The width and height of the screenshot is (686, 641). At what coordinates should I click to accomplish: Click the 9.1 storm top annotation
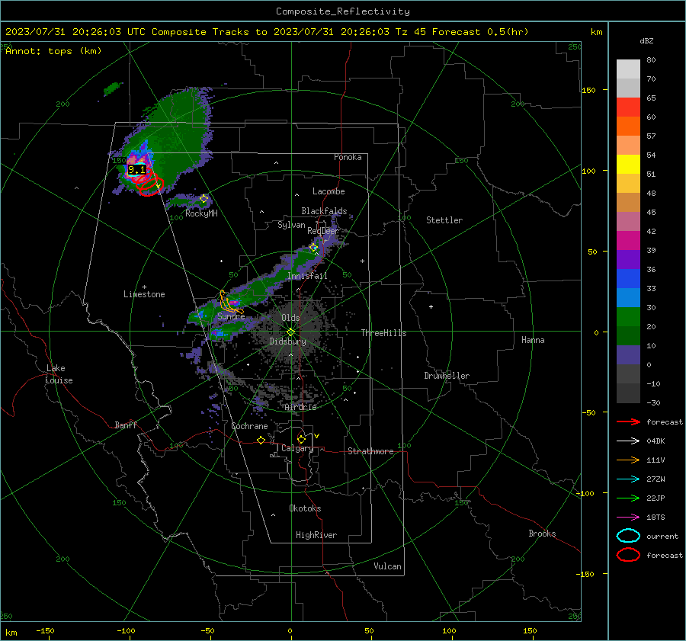pyautogui.click(x=136, y=170)
